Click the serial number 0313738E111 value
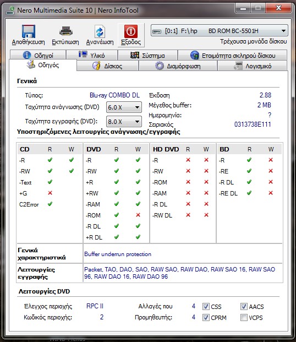The height and width of the screenshot is (342, 296). click(253, 124)
